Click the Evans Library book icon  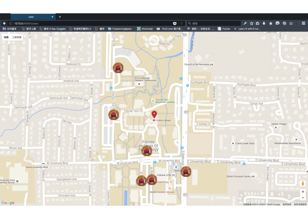[x=154, y=120]
